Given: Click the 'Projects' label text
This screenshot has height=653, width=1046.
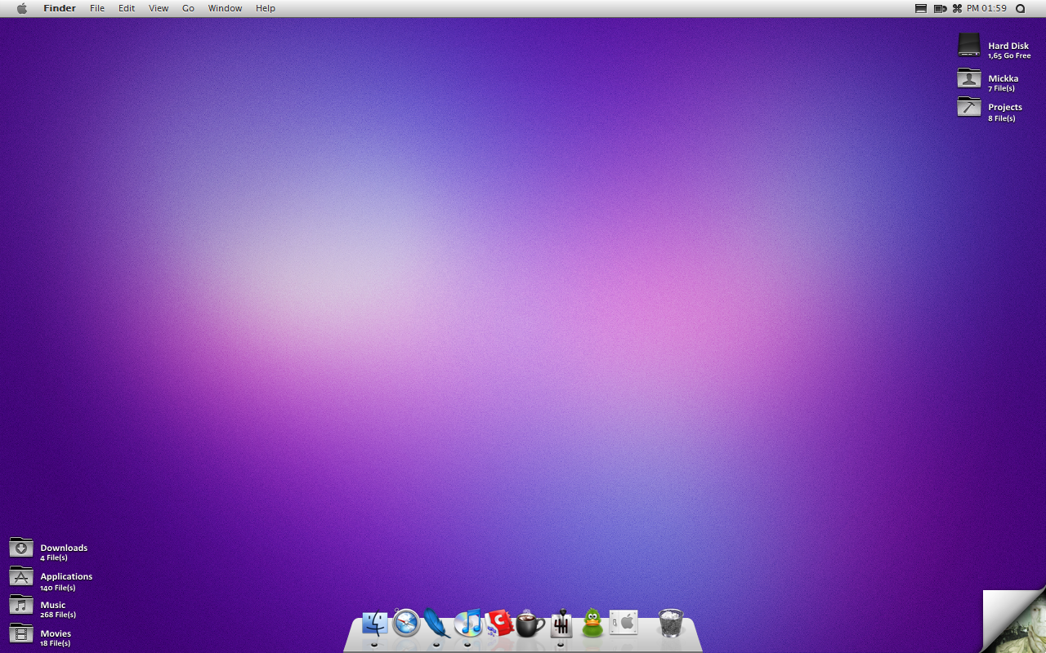Looking at the screenshot, I should [1005, 108].
